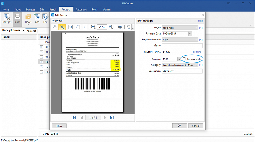Open the Manage menu tab
The image size is (255, 143).
click(30, 9)
